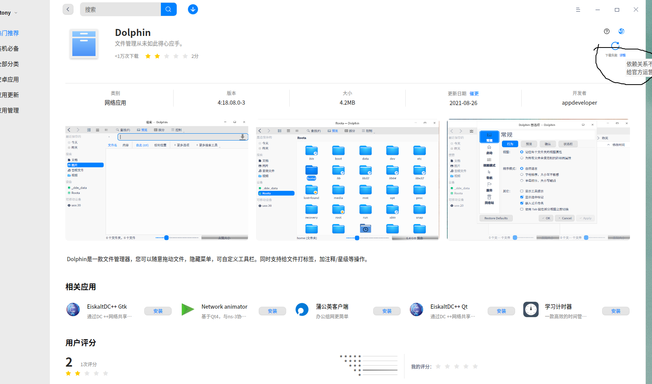The image size is (652, 384).
Task: Click the 学习计时器 clock app icon
Action: [531, 309]
